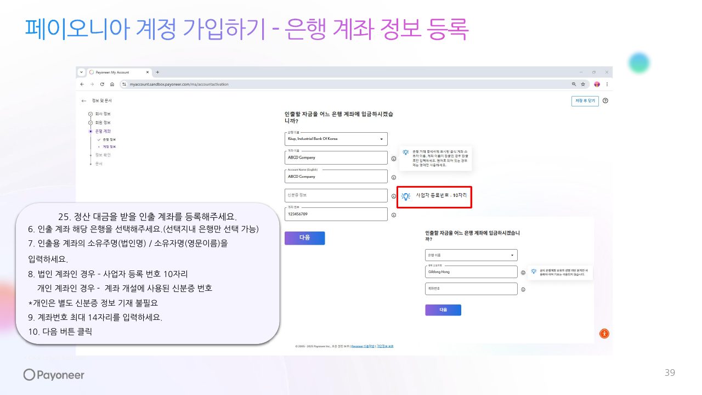Bookmark this page with the star icon

tap(583, 84)
